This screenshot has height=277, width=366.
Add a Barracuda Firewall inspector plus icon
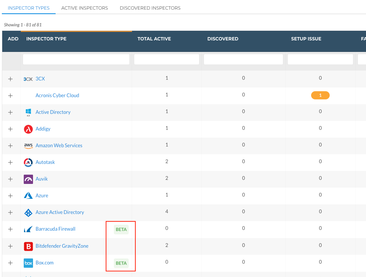10,229
